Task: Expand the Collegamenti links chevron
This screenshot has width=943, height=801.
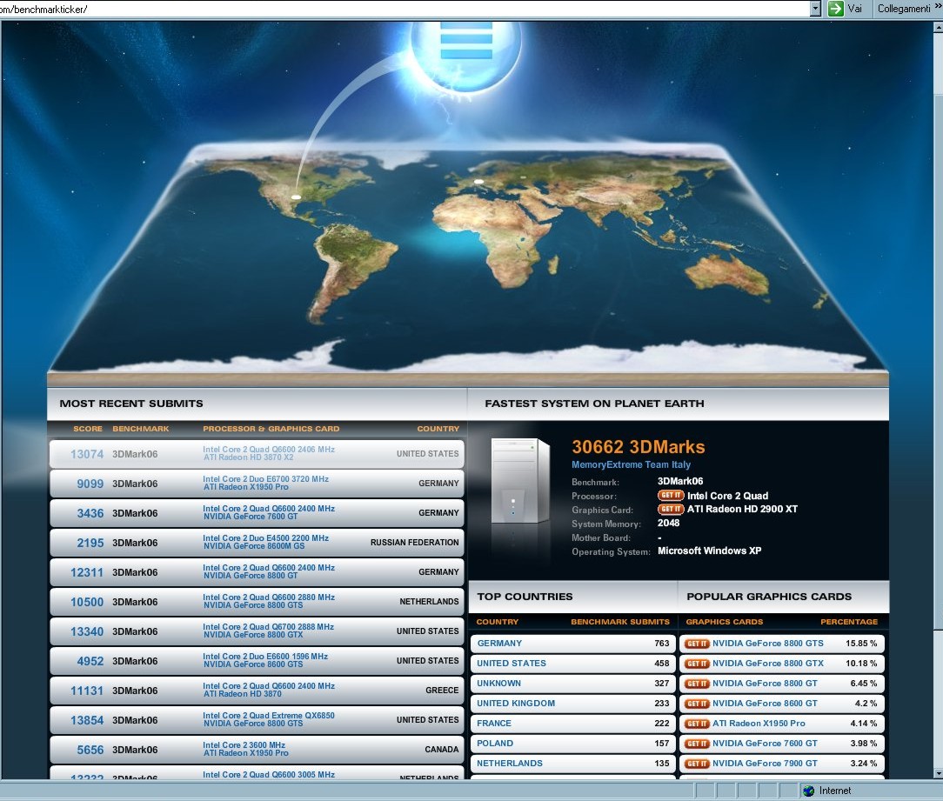Action: click(938, 7)
